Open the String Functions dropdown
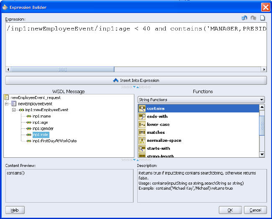 [262, 100]
